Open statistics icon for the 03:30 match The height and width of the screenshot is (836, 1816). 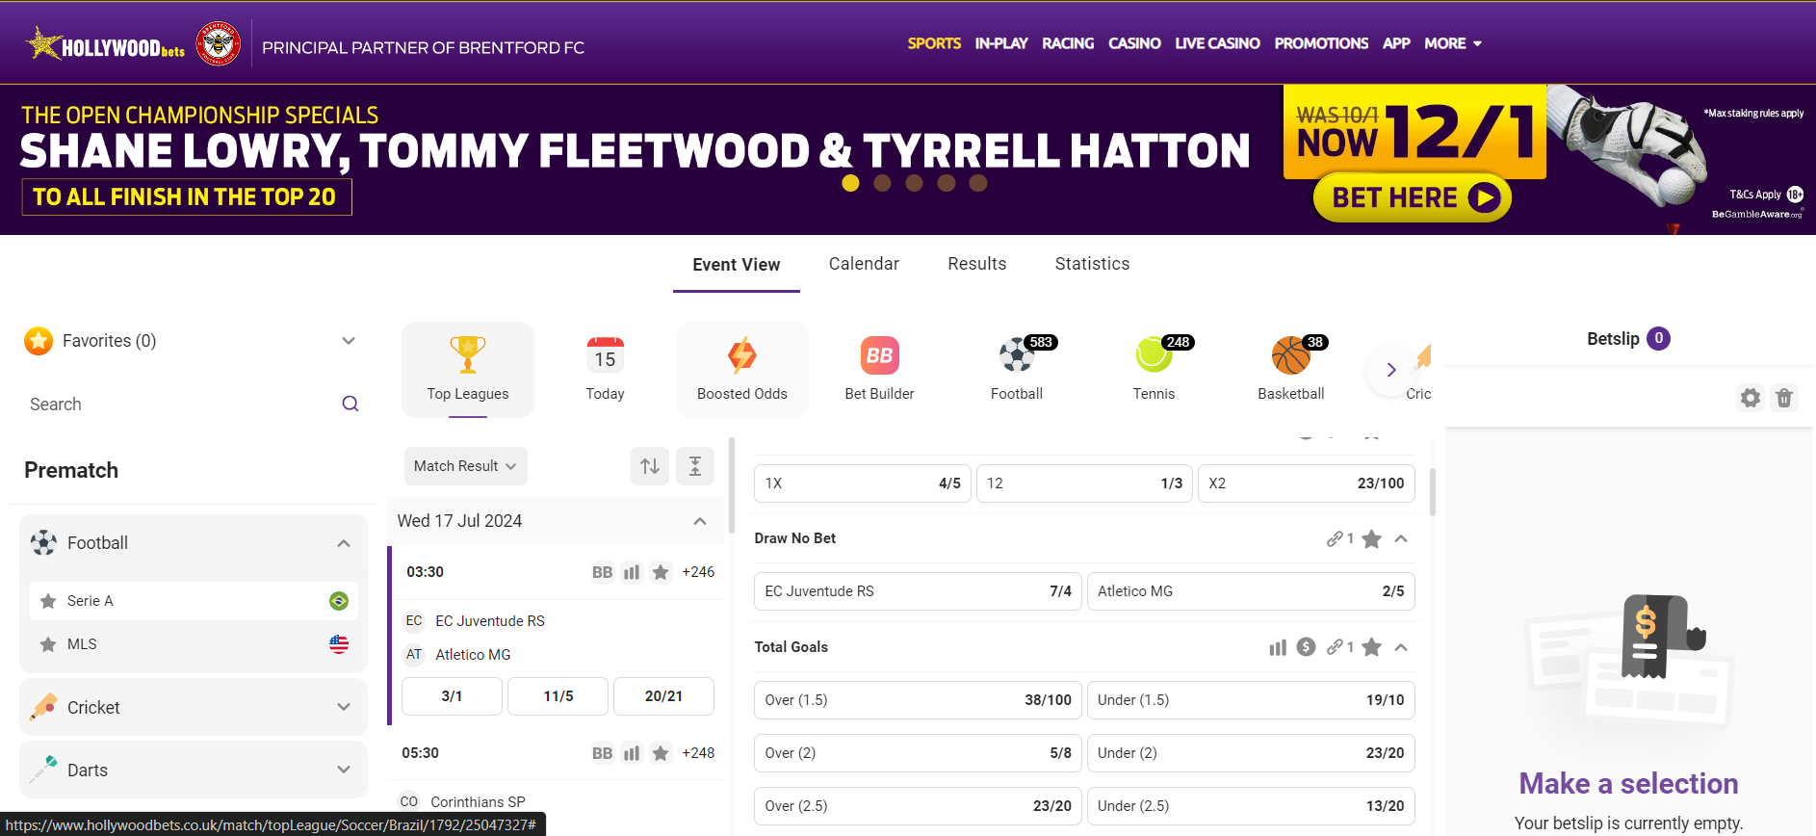(632, 572)
